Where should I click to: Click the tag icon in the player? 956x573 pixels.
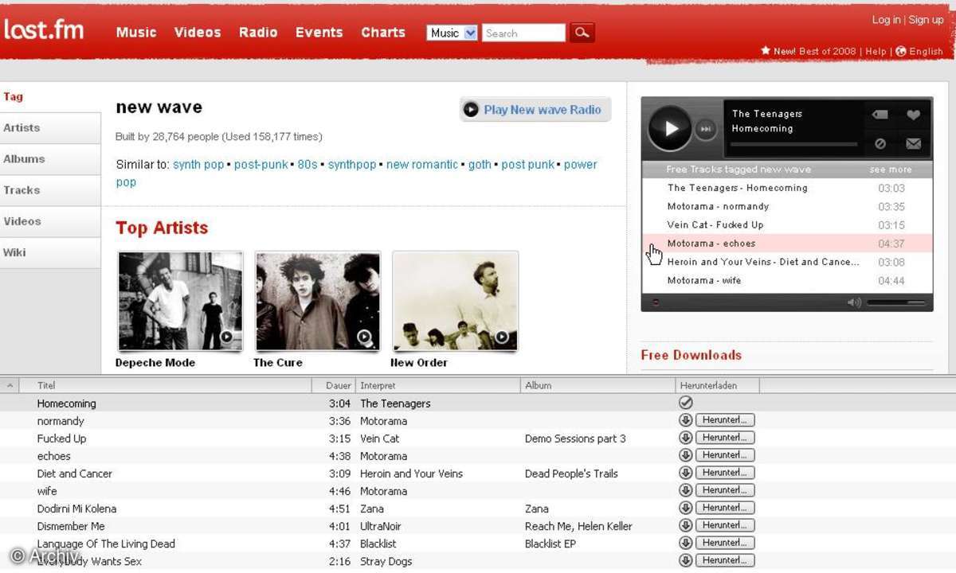click(880, 115)
